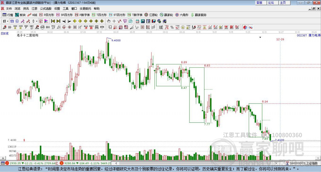Open the 公式选股 menu
Image resolution: width=321 pixels, height=172 pixels.
click(x=46, y=8)
